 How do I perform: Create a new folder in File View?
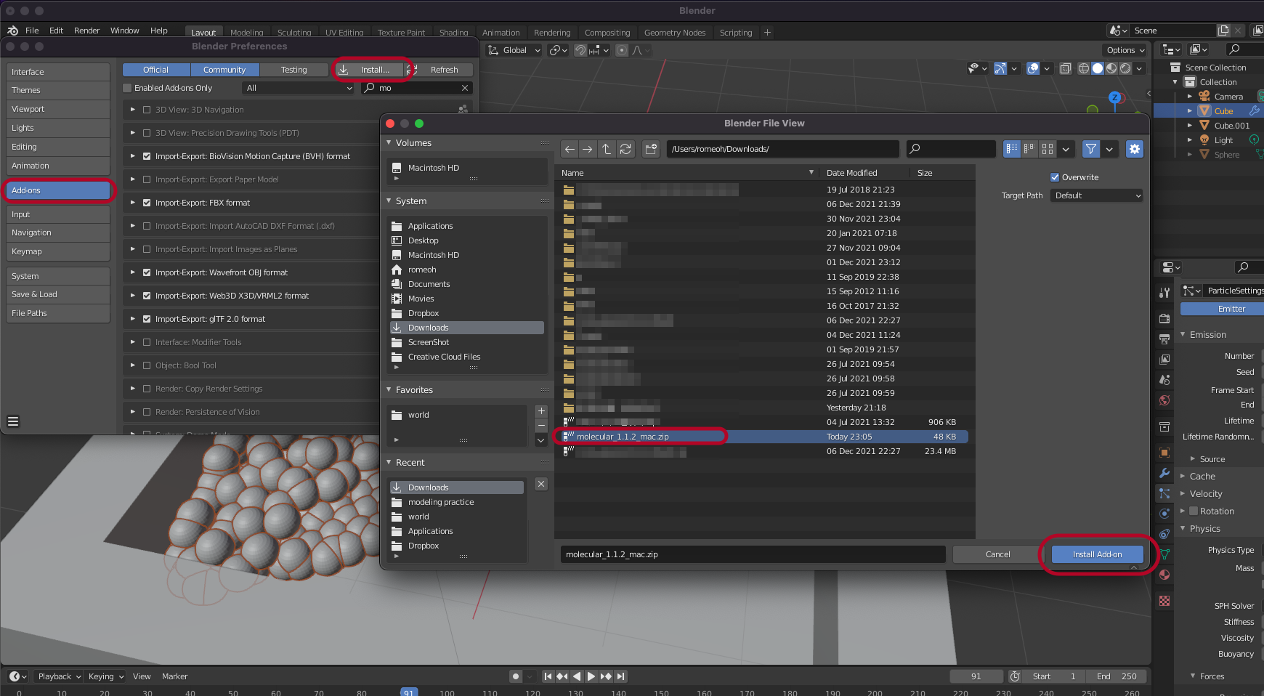click(x=651, y=149)
